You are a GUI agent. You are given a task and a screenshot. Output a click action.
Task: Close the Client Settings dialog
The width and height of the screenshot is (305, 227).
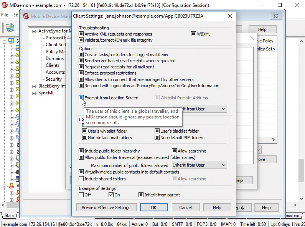[230, 16]
